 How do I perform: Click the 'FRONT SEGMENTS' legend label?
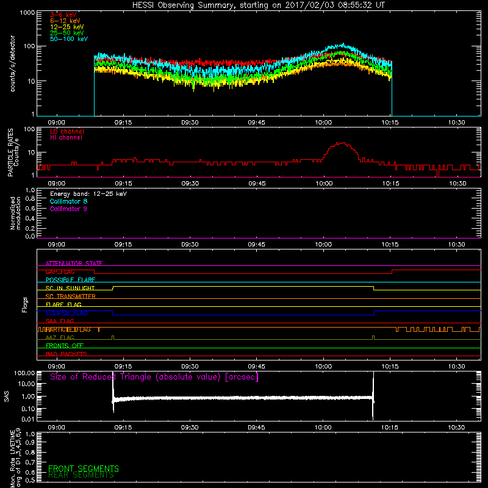[84, 468]
